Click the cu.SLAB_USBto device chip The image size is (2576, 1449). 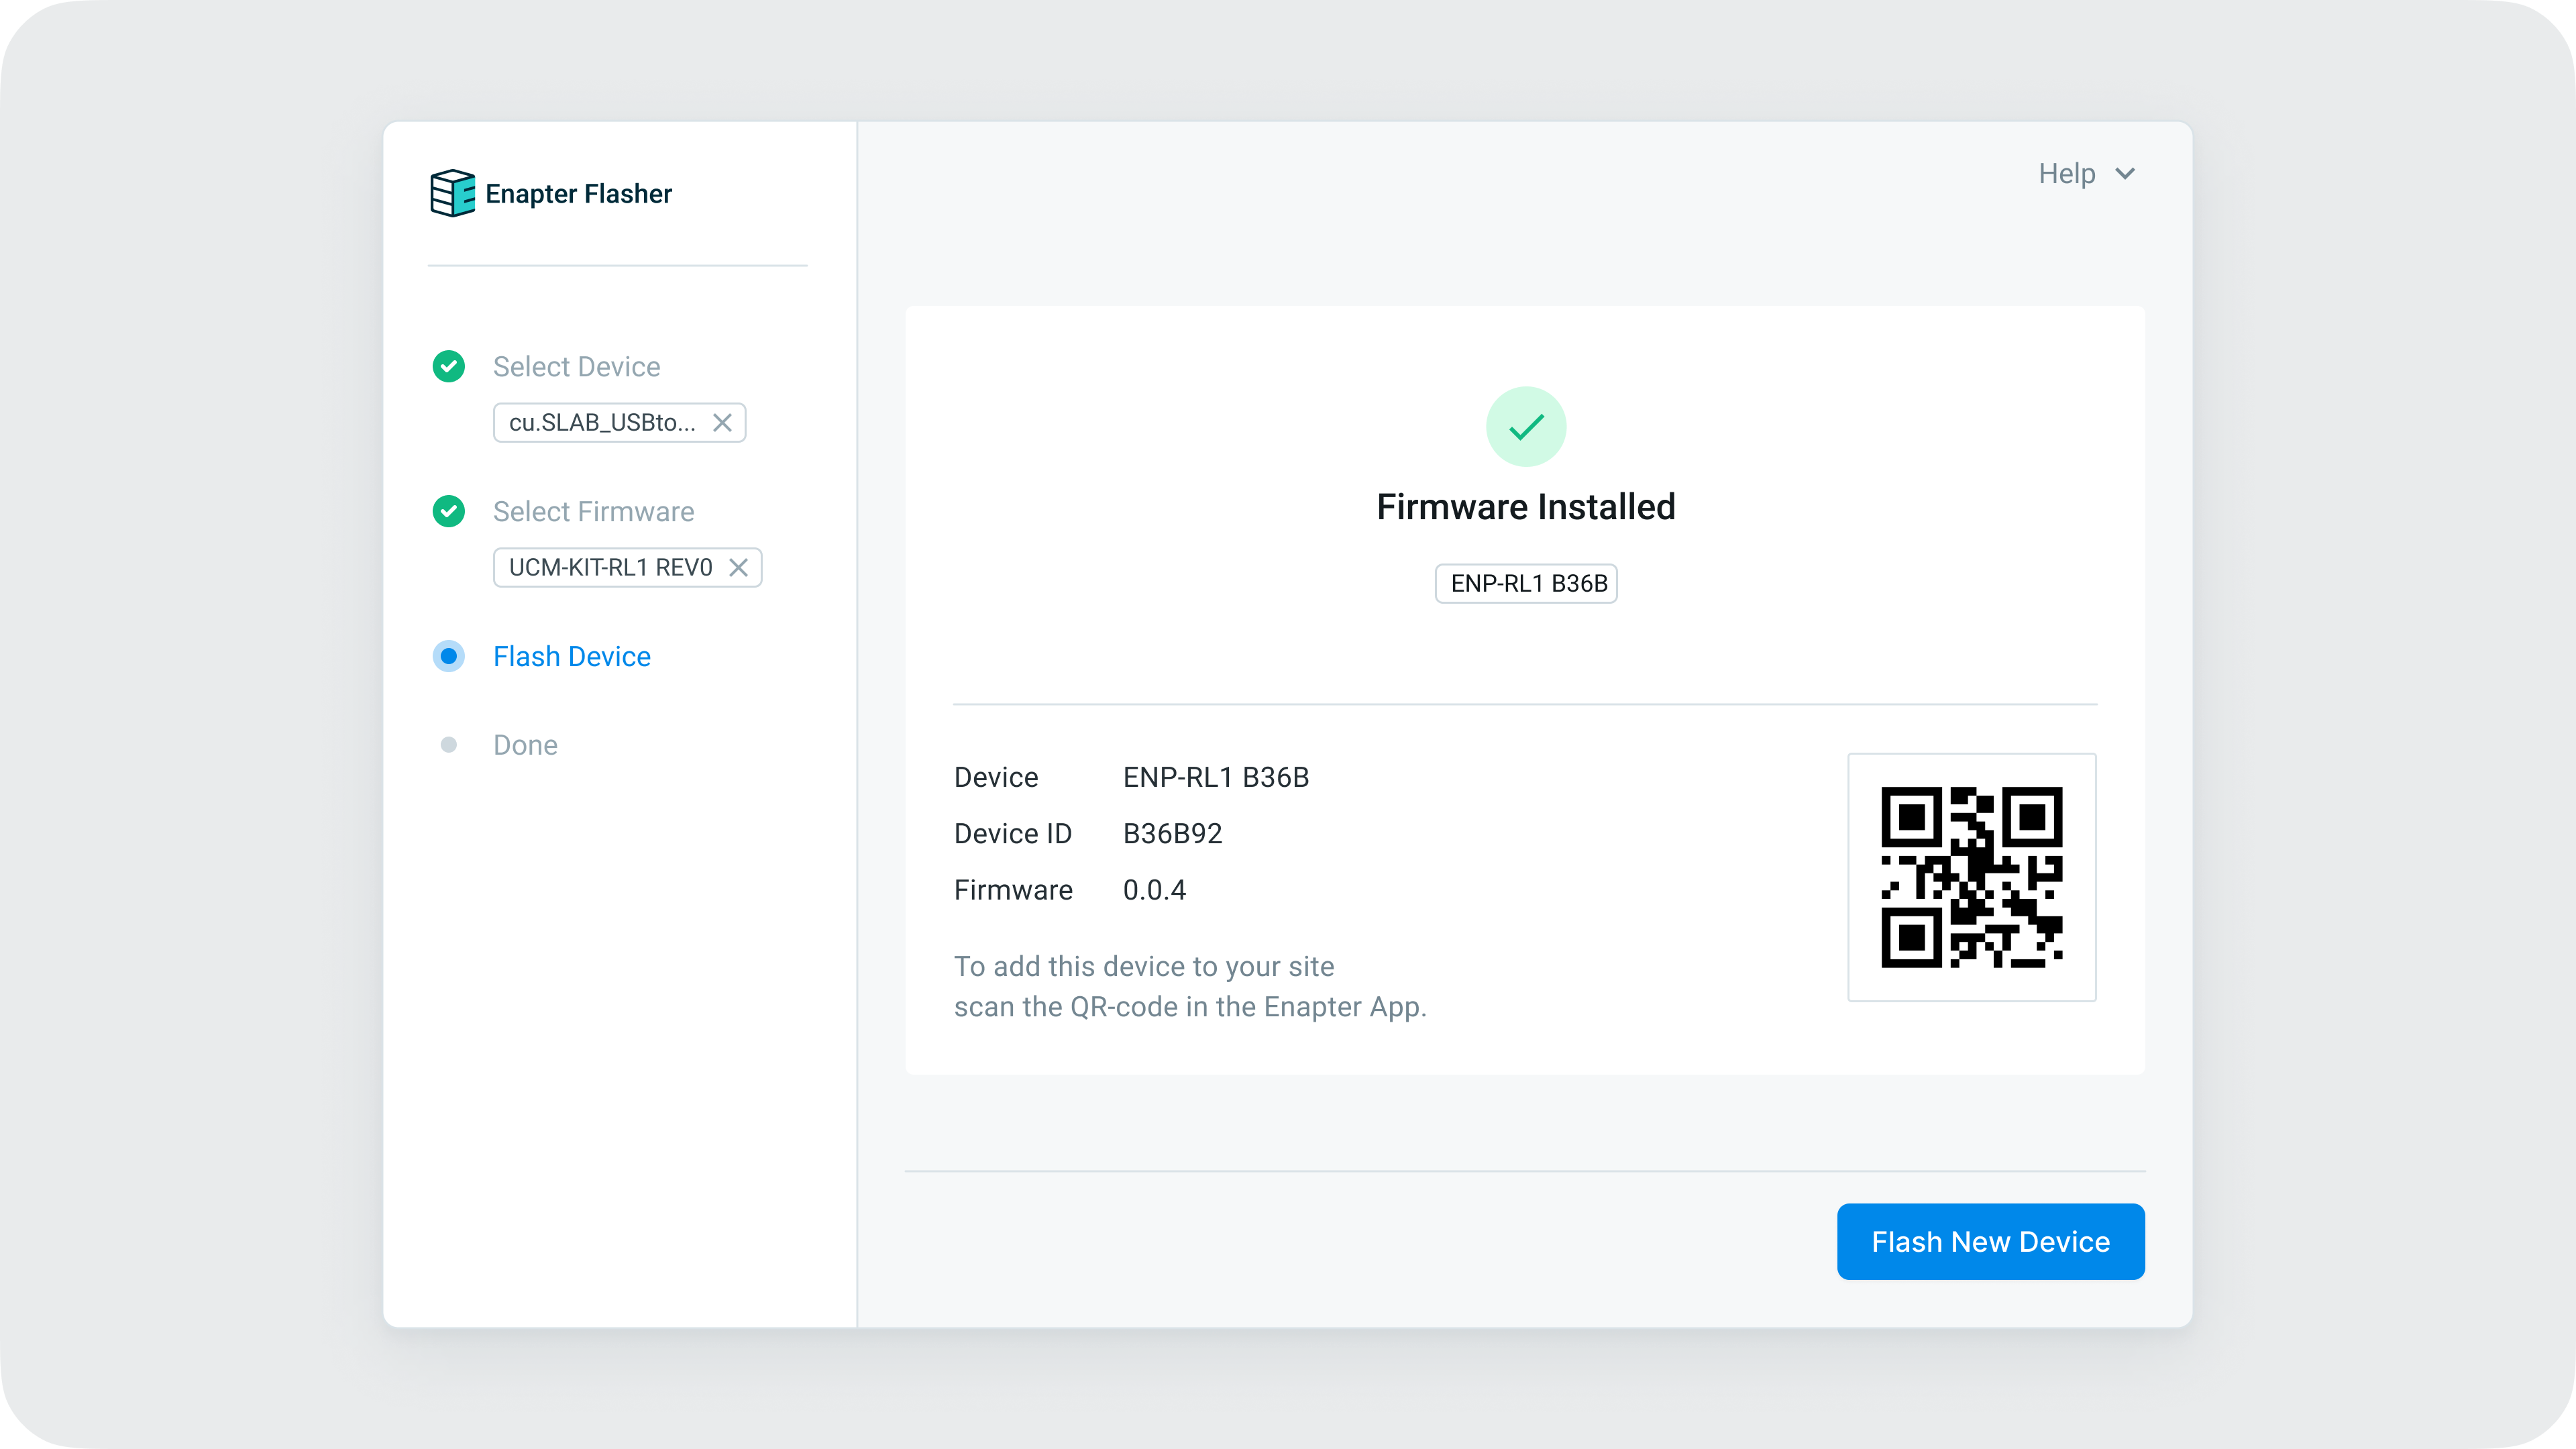click(x=601, y=423)
